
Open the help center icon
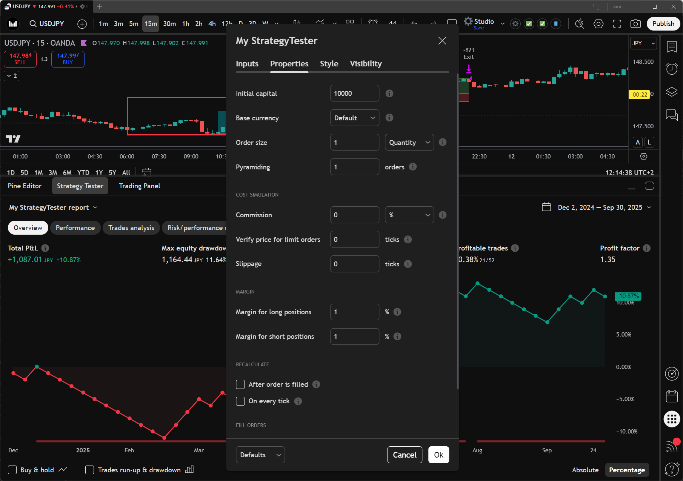(x=672, y=469)
